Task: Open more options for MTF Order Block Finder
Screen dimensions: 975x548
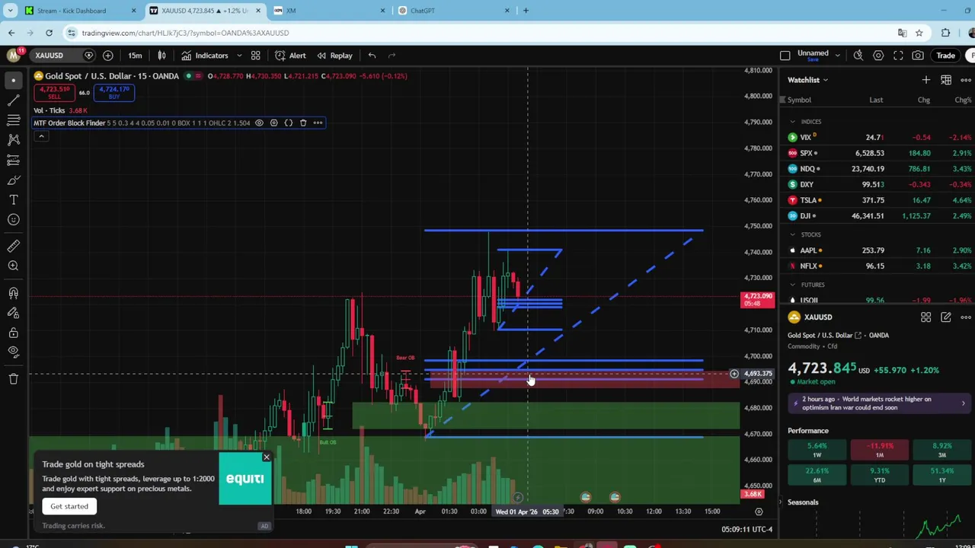Action: pyautogui.click(x=318, y=123)
